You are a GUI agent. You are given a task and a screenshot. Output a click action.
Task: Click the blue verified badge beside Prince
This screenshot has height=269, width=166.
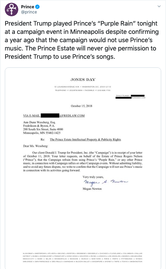click(38, 7)
